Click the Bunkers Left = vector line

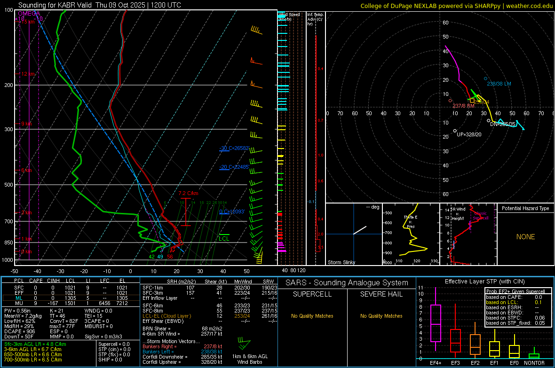pos(182,352)
